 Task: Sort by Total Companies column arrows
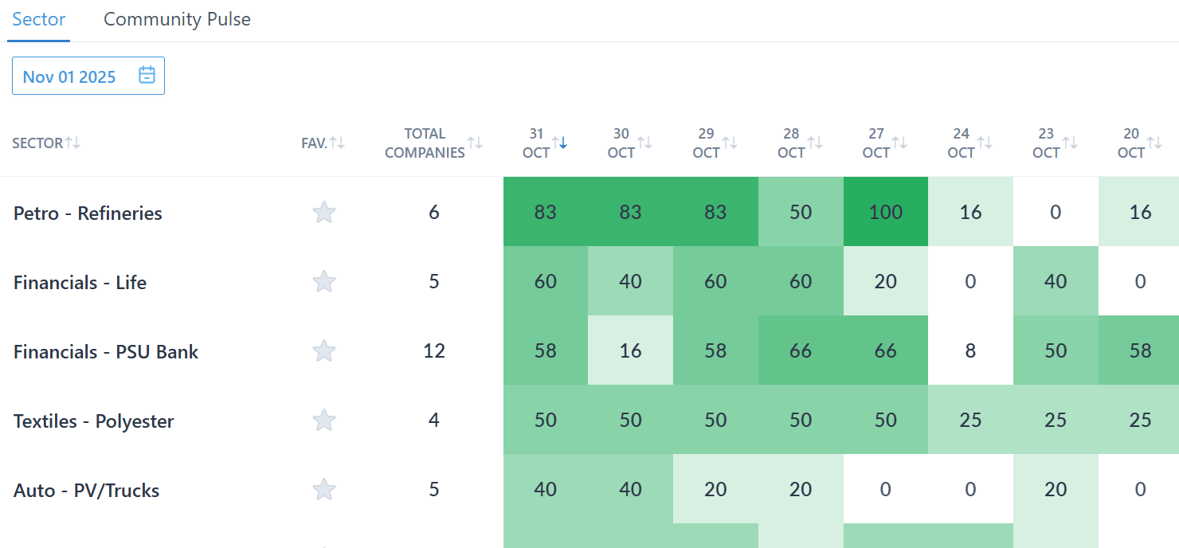[475, 143]
